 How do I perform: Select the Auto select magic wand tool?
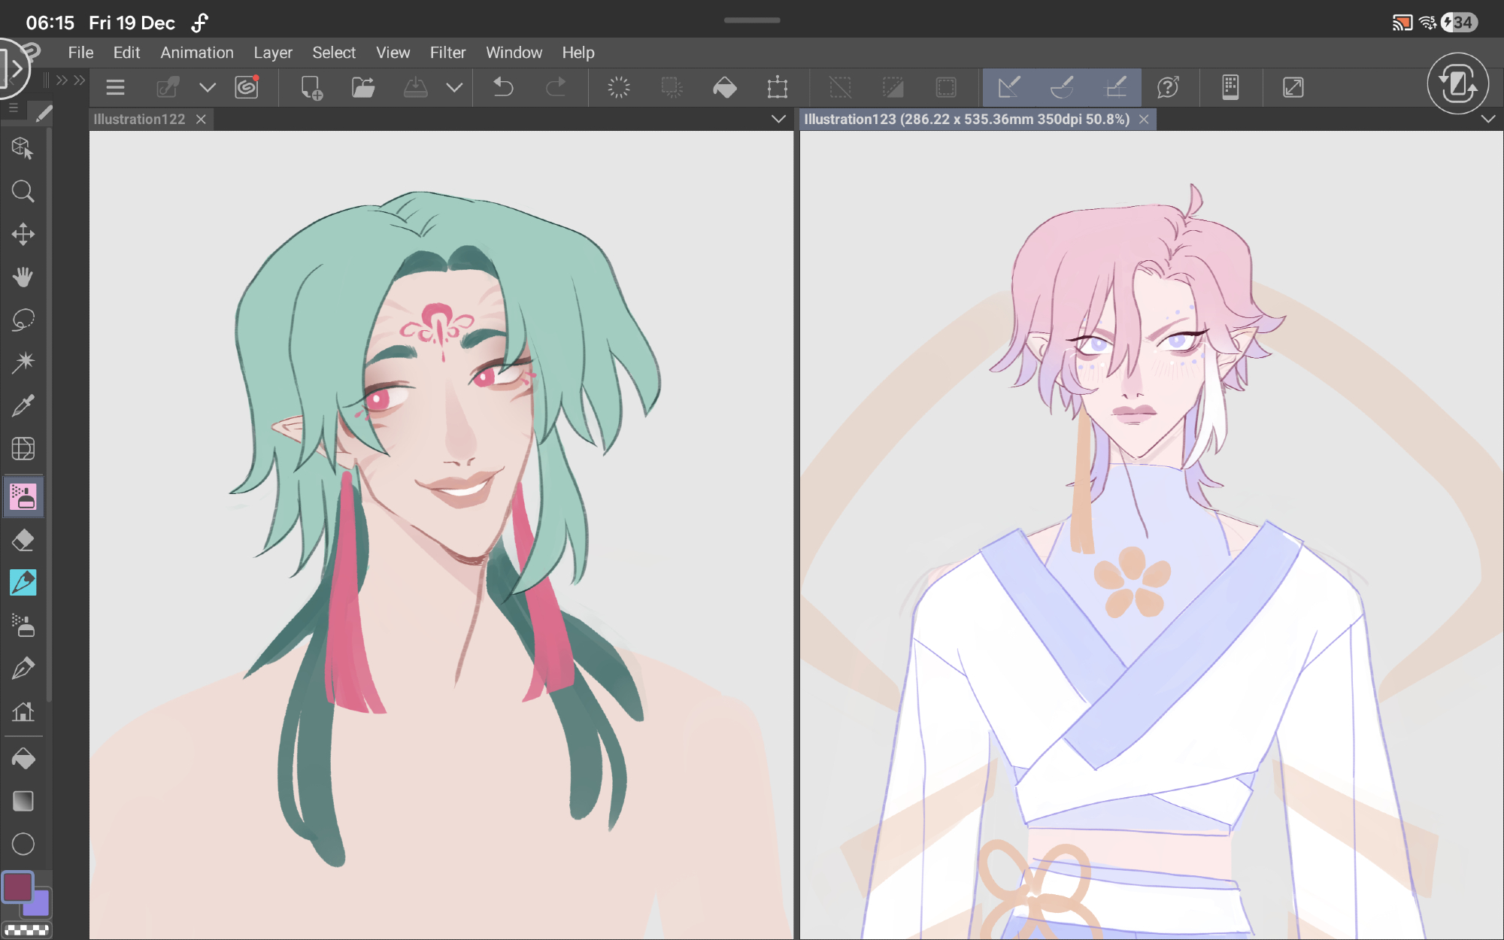pos(23,362)
